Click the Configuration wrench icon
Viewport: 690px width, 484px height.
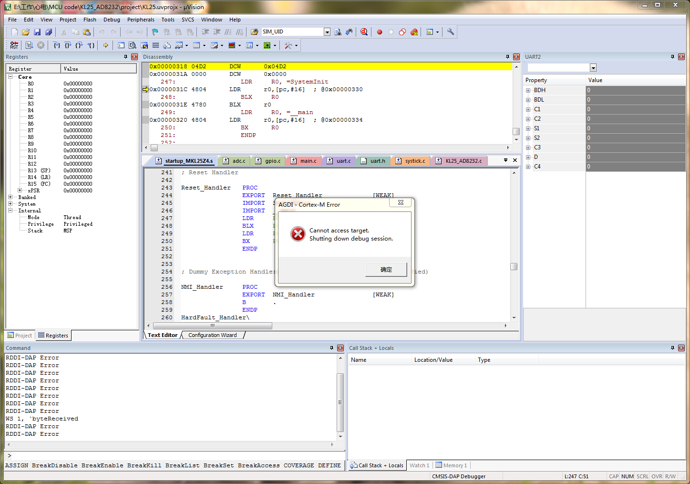(451, 32)
